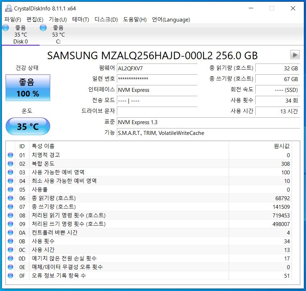Click blue status dot for attribute 08

(10, 215)
